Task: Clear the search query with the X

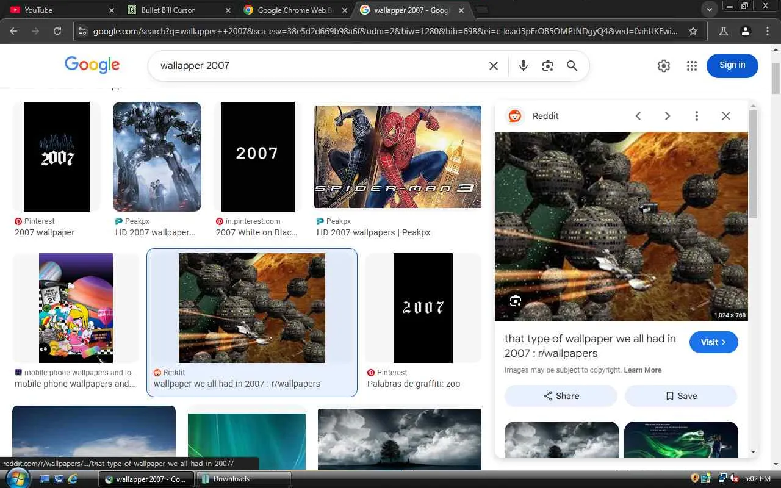Action: pyautogui.click(x=494, y=66)
